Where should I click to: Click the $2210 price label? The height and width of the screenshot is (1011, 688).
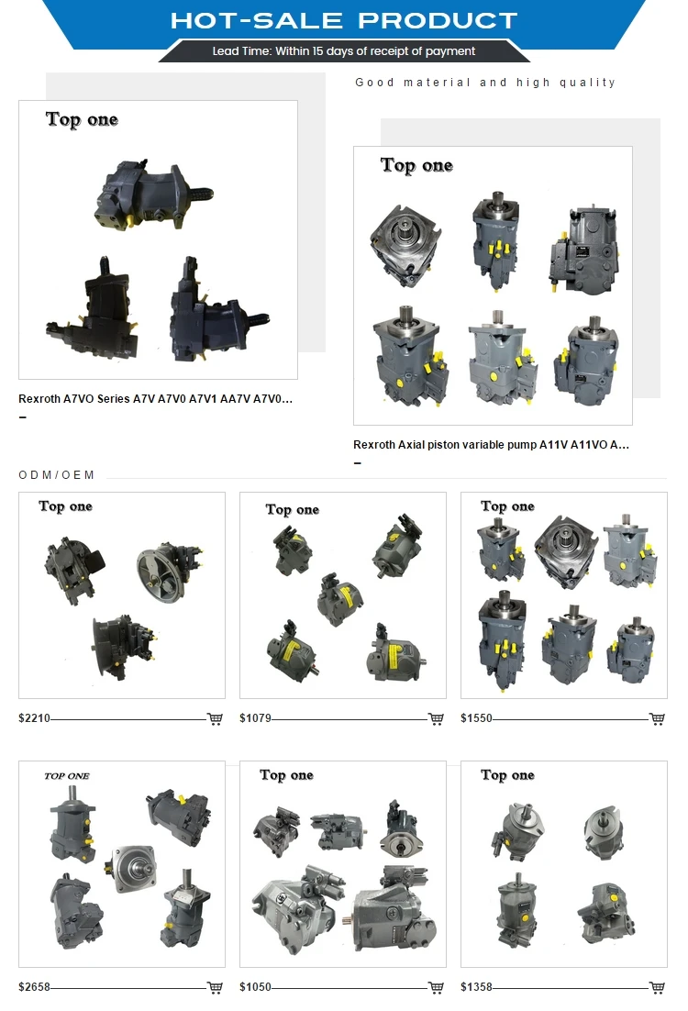34,718
